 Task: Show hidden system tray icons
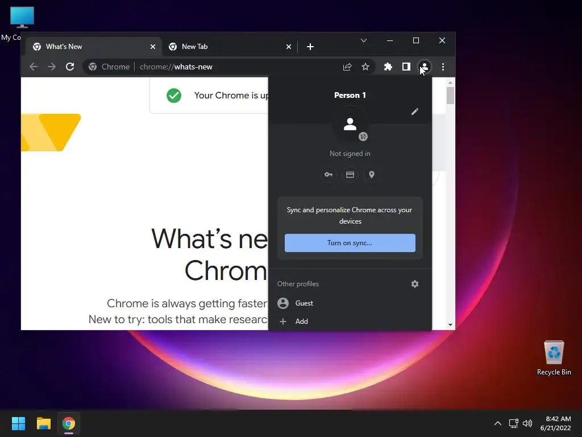498,423
